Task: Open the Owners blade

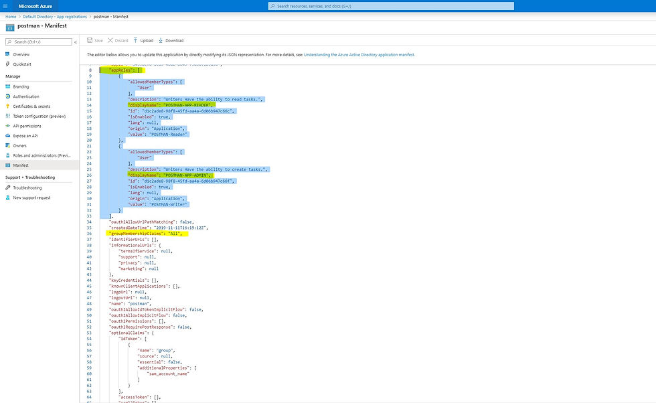Action: 19,146
